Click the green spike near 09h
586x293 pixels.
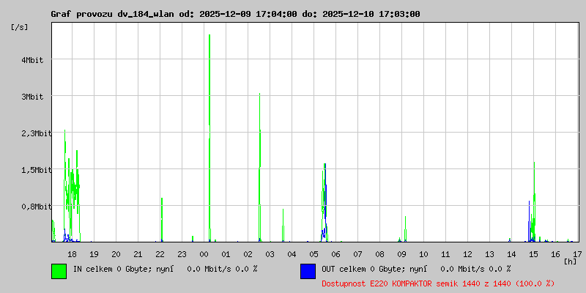(406, 229)
